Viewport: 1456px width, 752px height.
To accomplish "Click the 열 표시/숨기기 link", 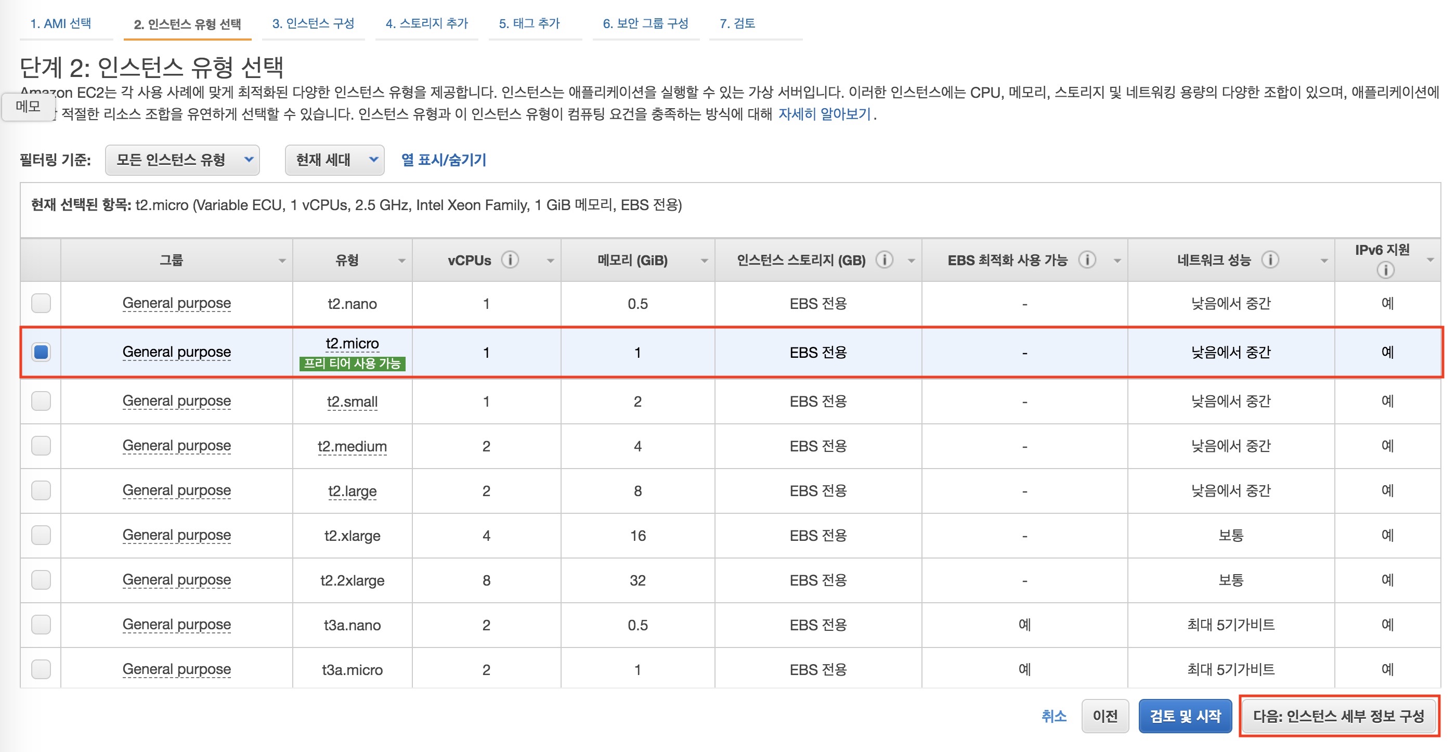I will pyautogui.click(x=444, y=160).
